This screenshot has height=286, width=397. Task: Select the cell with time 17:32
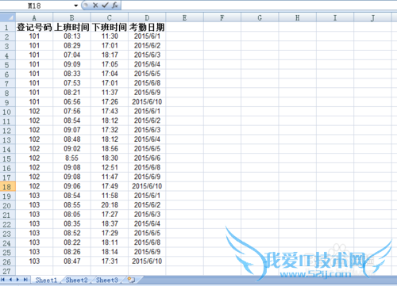pos(110,130)
